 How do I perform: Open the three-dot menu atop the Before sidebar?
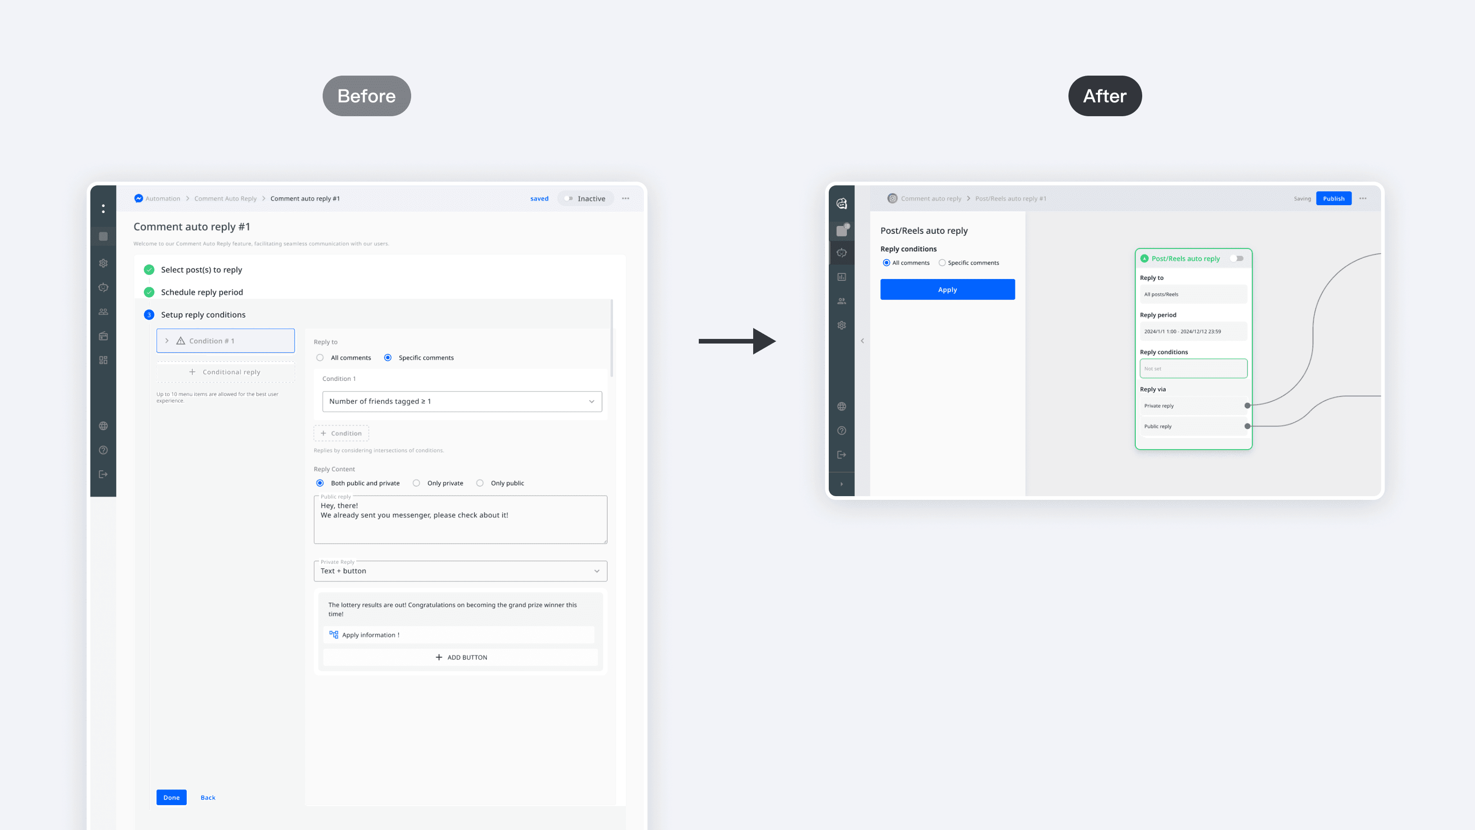103,208
